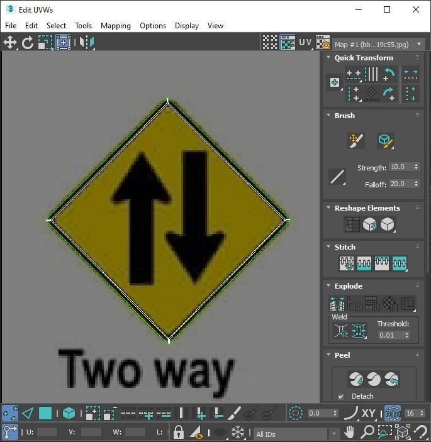Click Space Vertically icon
The width and height of the screenshot is (431, 442).
[411, 94]
